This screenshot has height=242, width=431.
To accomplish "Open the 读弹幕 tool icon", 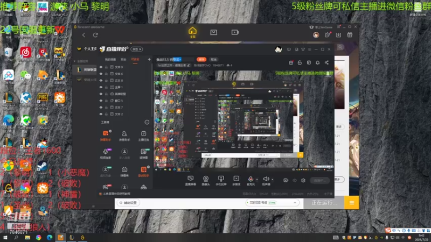I will tap(143, 153).
